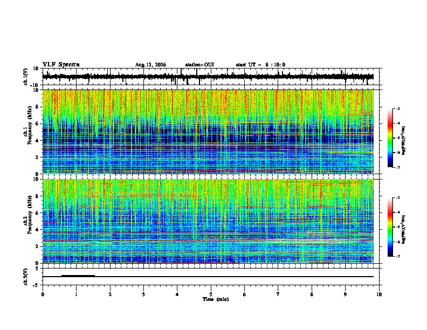
Task: Click inside the ch.1 spectrogram panel
Action: pos(208,132)
